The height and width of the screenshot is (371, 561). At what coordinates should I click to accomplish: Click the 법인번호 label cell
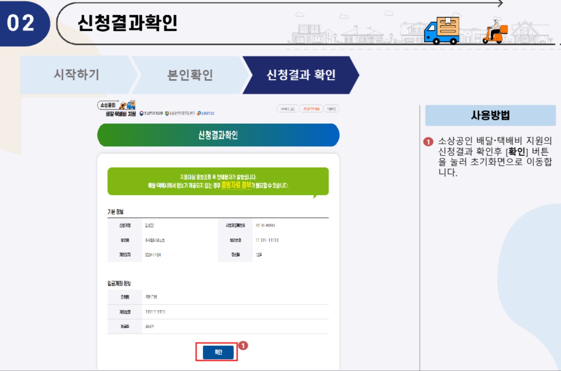click(235, 240)
